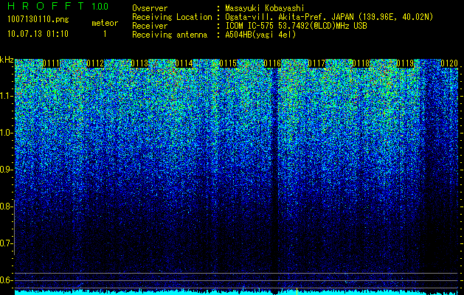
Task: Click the A504HB(yagi 4el) antenna text
Action: (x=260, y=35)
